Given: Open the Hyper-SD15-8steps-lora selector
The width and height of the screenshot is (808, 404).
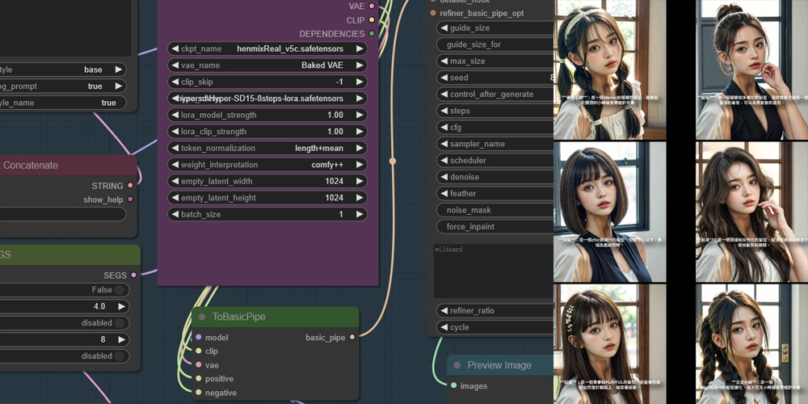Looking at the screenshot, I should pyautogui.click(x=267, y=99).
